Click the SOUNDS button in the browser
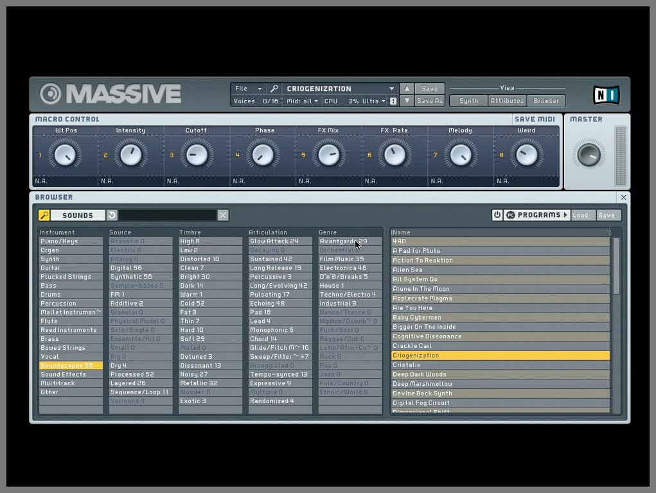 (78, 215)
